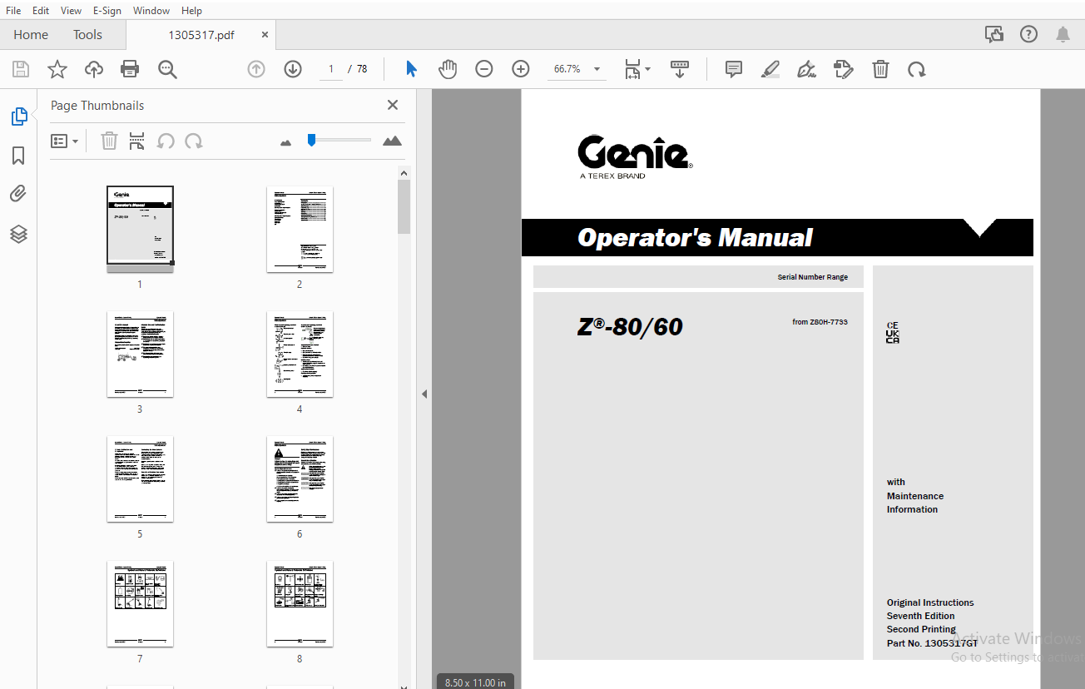Select page 3 thumbnail
The height and width of the screenshot is (689, 1085).
[140, 354]
